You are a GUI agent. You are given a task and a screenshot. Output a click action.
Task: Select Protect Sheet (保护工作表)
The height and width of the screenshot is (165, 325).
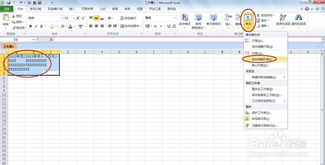[x=266, y=113]
